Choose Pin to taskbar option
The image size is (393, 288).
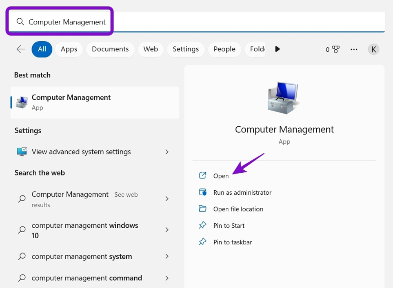[232, 242]
